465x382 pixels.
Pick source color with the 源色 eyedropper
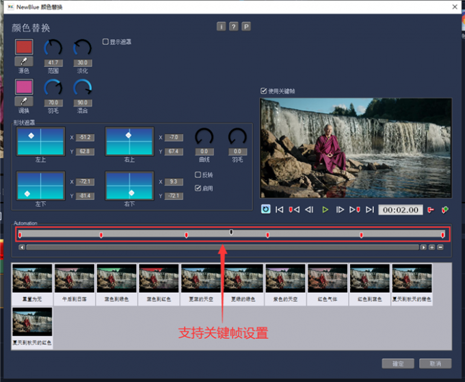[24, 62]
